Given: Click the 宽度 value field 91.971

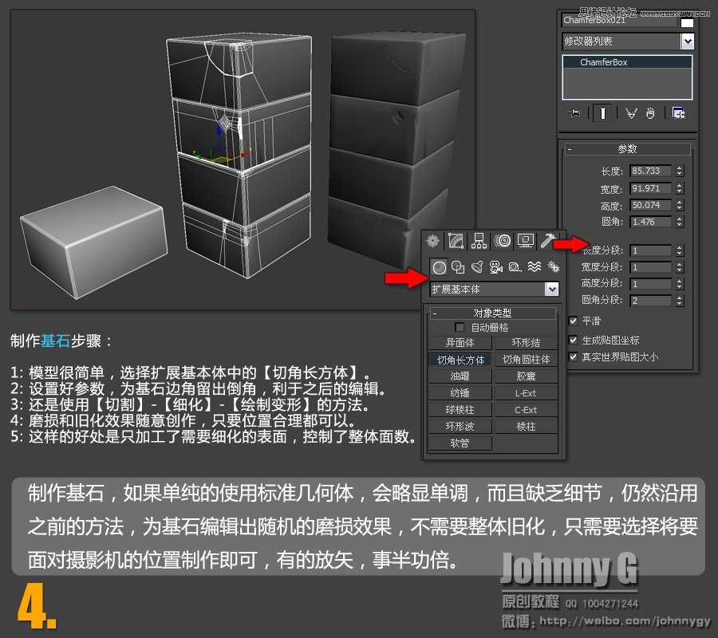Looking at the screenshot, I should 650,188.
